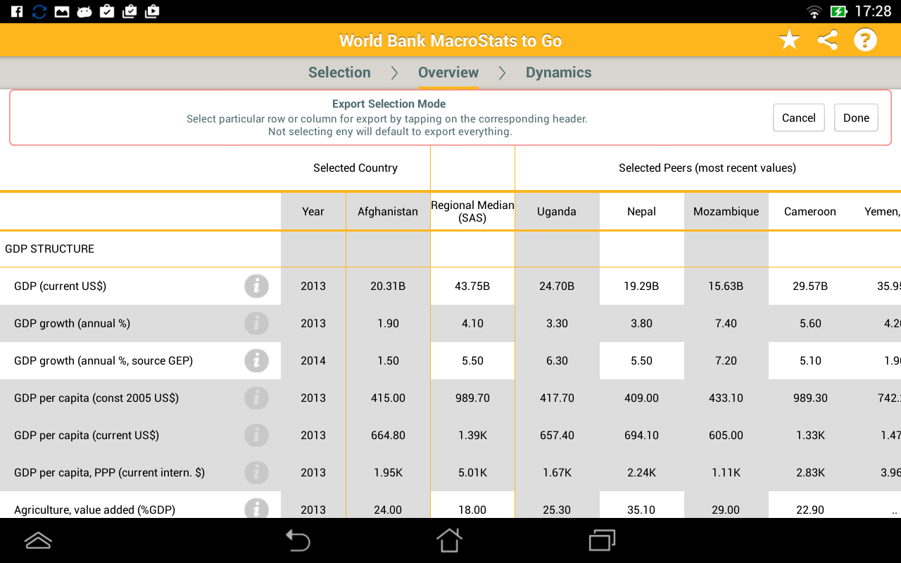Viewport: 901px width, 563px height.
Task: Show info for GDP per capita, PPP
Action: [257, 472]
